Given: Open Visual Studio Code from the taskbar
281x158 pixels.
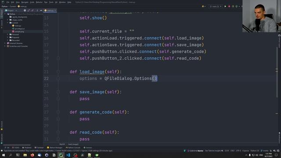Looking at the screenshot, I should pyautogui.click(x=68, y=155).
